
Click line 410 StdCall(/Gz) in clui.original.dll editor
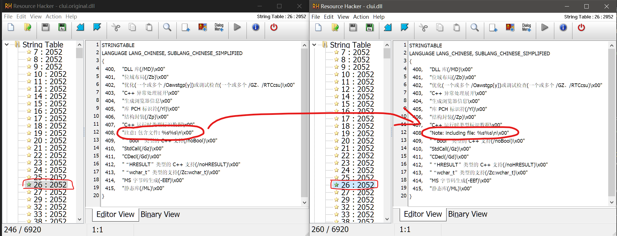tap(143, 149)
